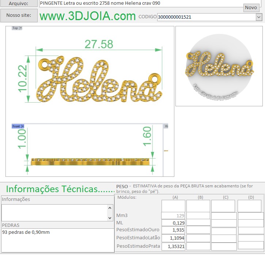
Task: Click the PesoEstimadoOuro field showing 1,935
Action: click(173, 231)
